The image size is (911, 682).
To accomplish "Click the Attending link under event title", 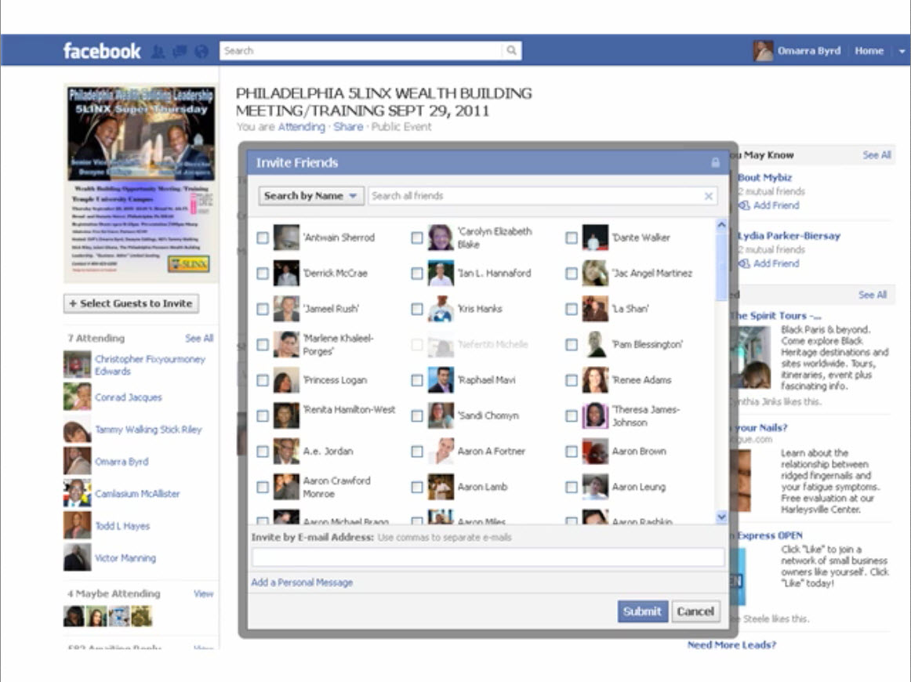I will 302,127.
